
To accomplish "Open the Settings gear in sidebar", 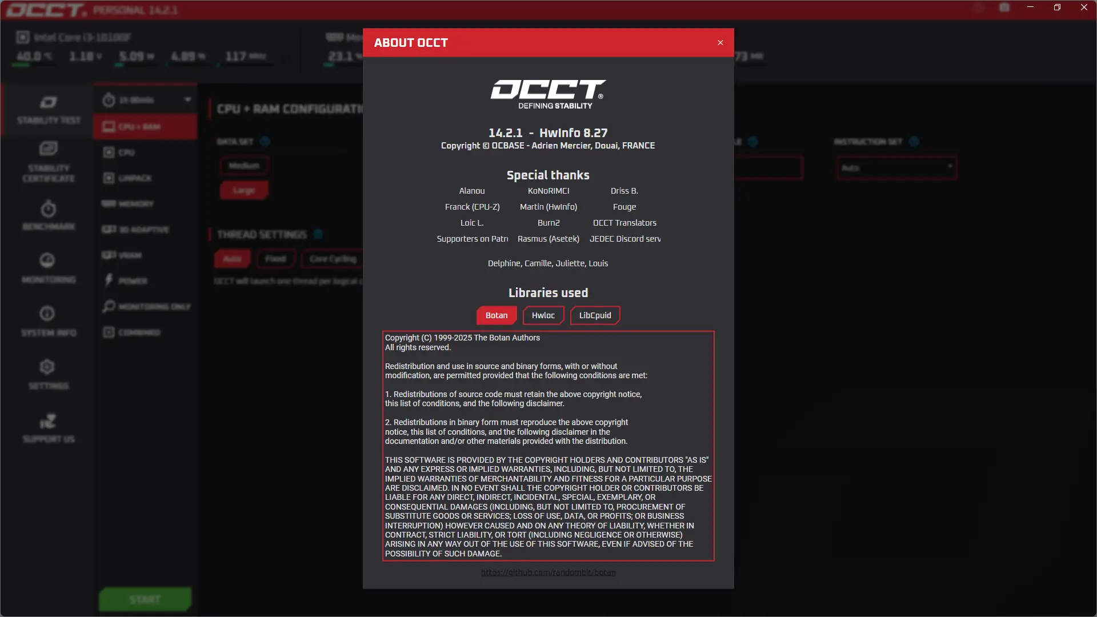I will pos(47,367).
